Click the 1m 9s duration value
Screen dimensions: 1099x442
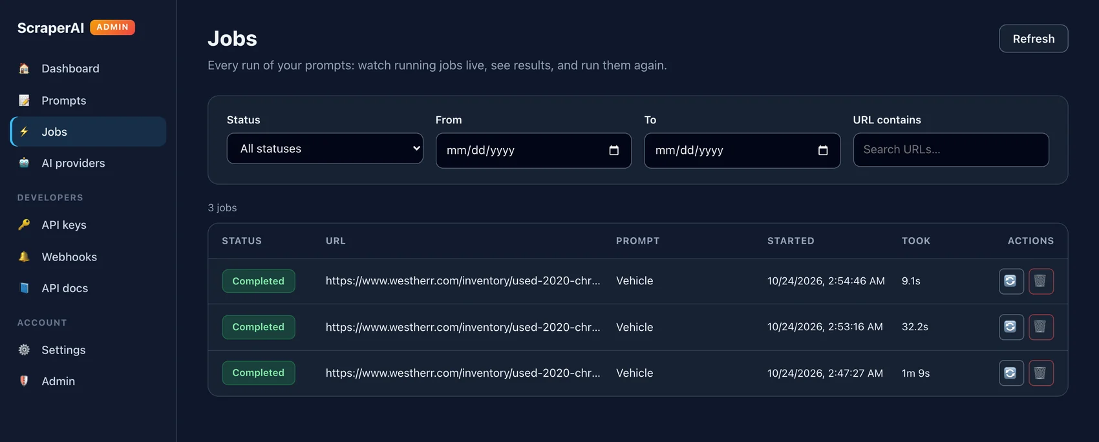[x=915, y=373]
